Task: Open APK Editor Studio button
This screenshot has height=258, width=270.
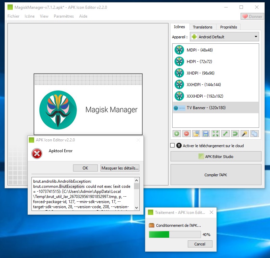Action: point(216,157)
